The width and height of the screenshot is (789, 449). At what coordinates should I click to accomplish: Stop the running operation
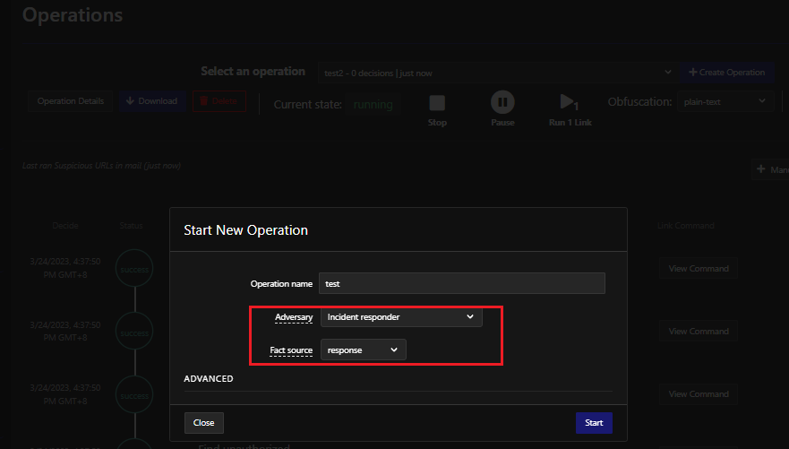pos(437,110)
